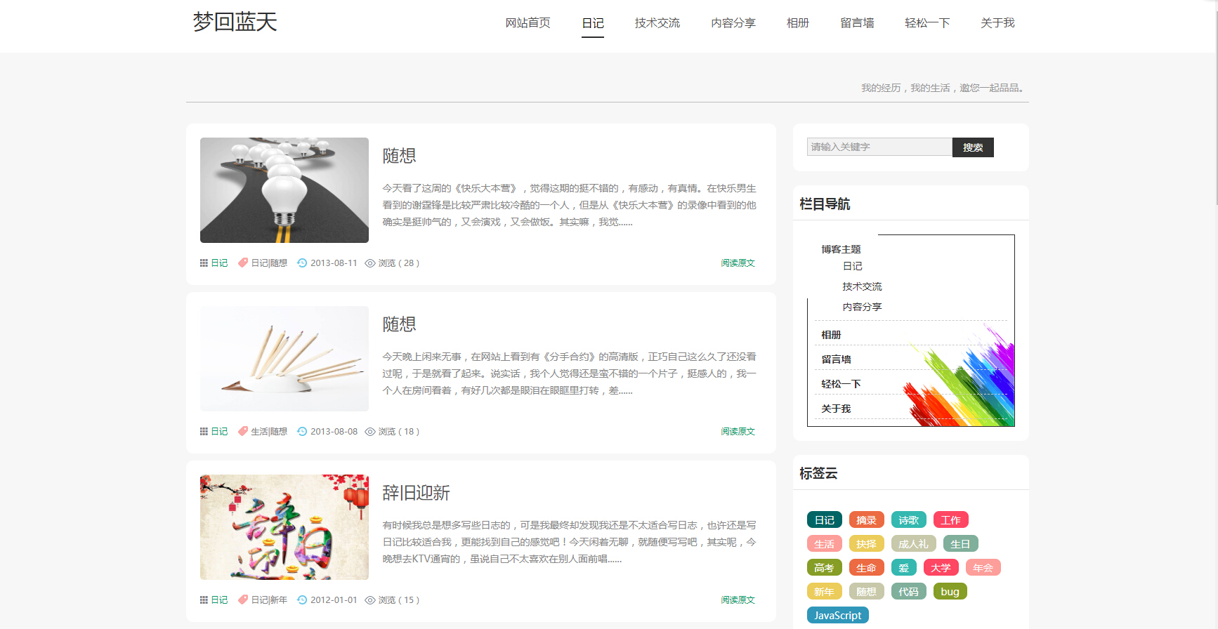Screen dimensions: 1218x629
Task: Click the tag icon beside 日记|随想
Action: [x=243, y=263]
